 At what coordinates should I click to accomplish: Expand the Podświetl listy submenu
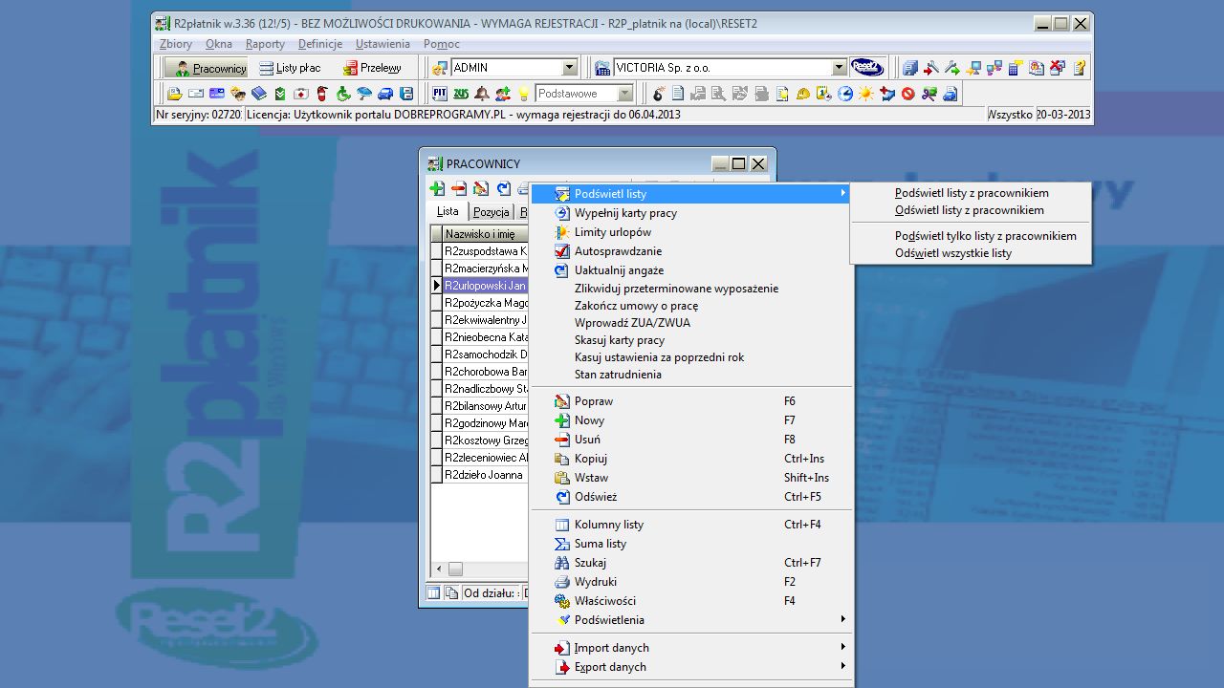point(691,194)
